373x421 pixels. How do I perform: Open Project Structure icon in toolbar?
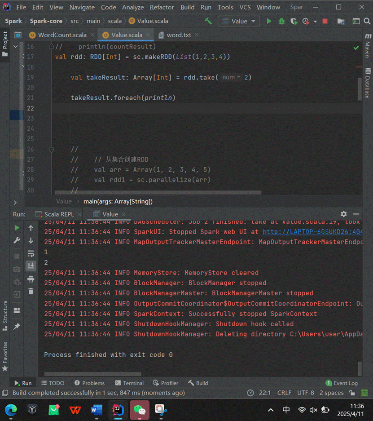[x=341, y=21]
